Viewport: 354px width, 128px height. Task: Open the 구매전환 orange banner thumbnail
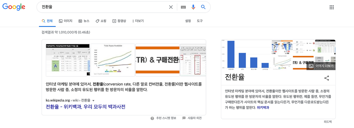click(x=157, y=60)
